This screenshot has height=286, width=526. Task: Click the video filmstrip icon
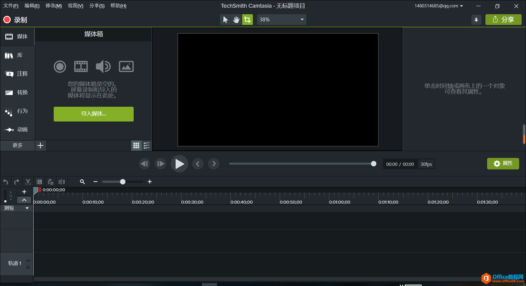81,67
